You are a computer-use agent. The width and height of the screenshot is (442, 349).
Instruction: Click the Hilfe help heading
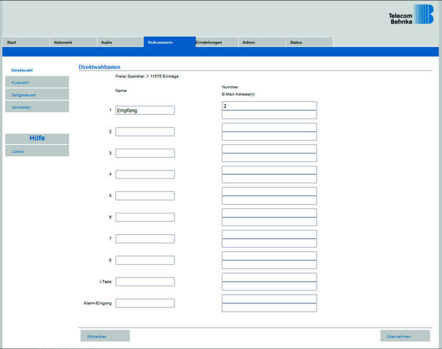pyautogui.click(x=36, y=138)
